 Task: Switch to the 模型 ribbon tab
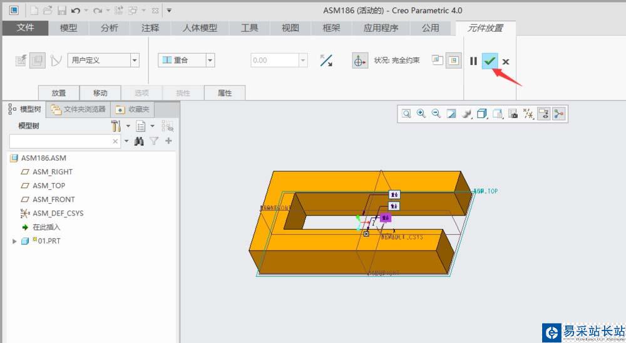click(68, 28)
